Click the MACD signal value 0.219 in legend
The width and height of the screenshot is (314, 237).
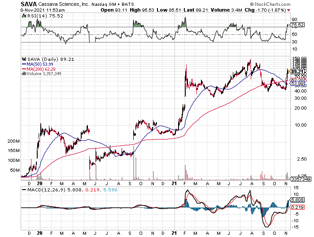click(x=92, y=190)
